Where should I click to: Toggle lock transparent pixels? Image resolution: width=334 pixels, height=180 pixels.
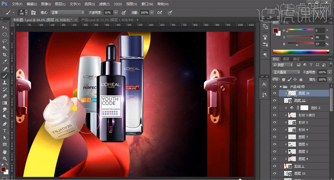click(283, 80)
